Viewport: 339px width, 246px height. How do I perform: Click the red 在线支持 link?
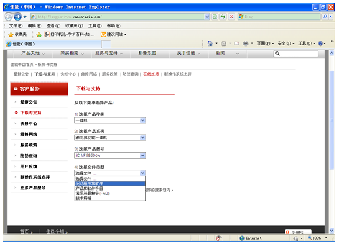(151, 74)
